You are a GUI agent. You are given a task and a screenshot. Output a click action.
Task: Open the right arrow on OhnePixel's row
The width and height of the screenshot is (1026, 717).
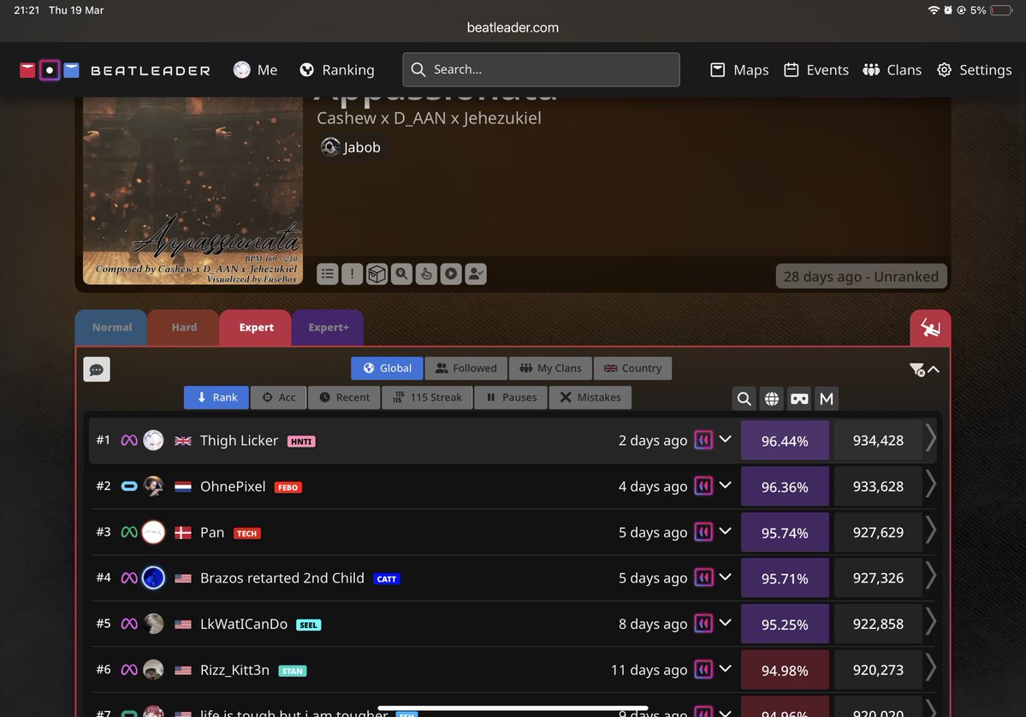pyautogui.click(x=930, y=483)
